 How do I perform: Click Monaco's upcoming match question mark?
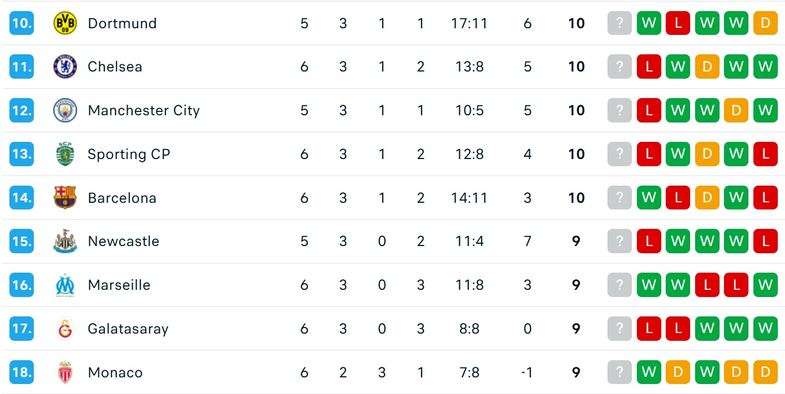(x=620, y=372)
